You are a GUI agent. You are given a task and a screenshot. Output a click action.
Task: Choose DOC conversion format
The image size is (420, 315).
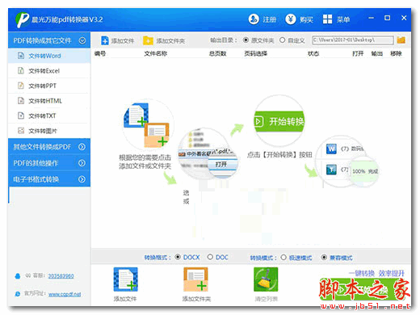point(210,257)
